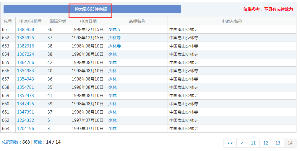Select date 1997年07月10日 in row 663
The height and width of the screenshot is (151, 300).
(87, 129)
